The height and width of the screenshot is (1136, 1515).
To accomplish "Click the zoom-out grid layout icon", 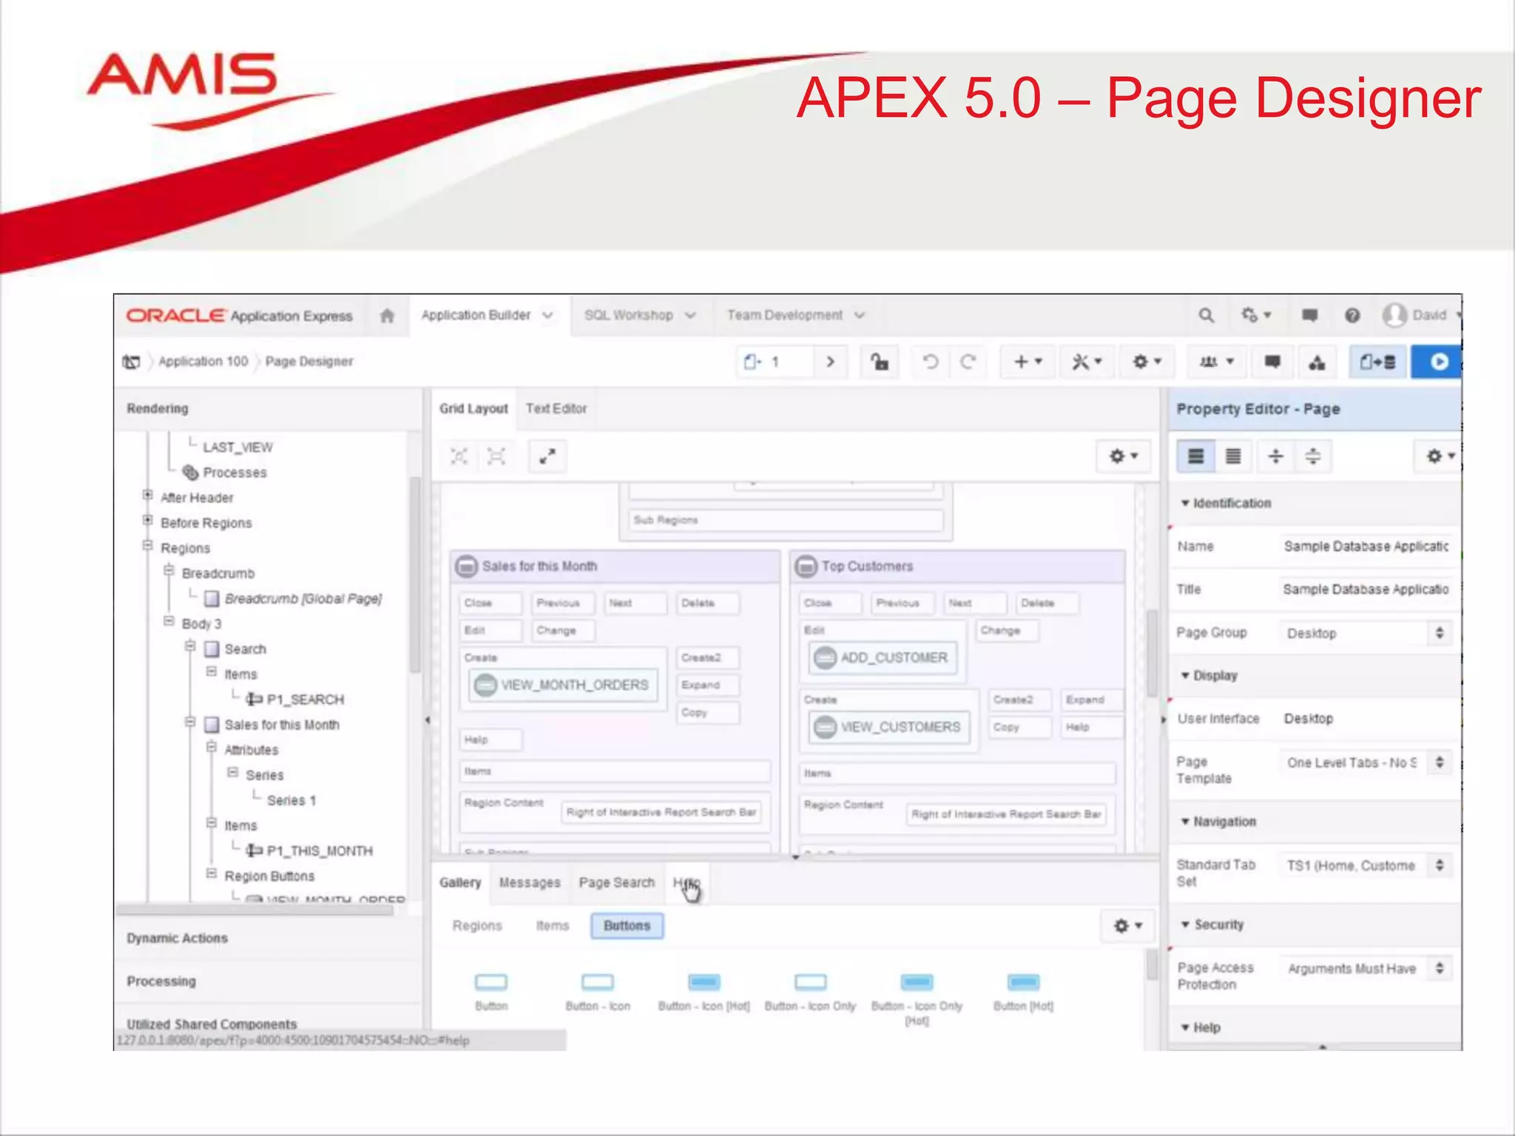I will [496, 456].
